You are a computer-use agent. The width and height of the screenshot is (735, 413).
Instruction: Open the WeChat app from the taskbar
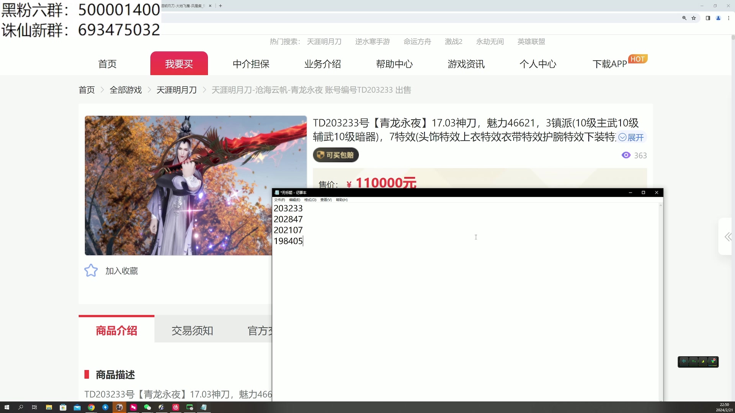147,407
